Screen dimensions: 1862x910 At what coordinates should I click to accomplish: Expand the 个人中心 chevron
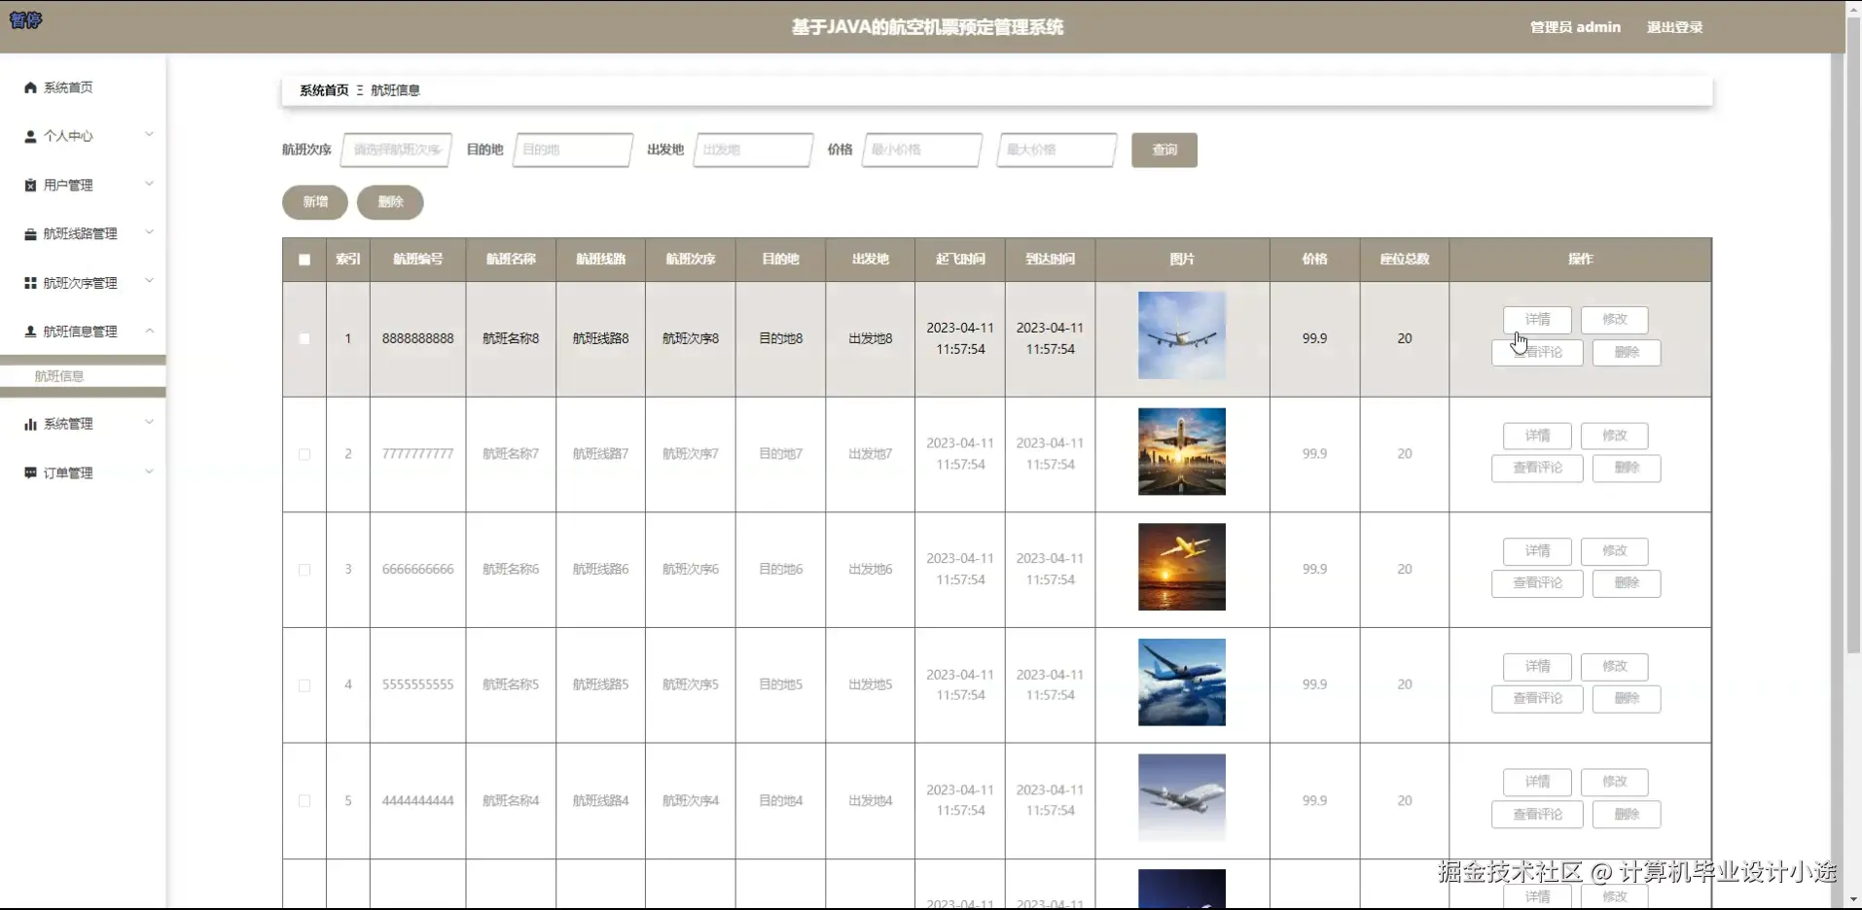[x=149, y=135]
